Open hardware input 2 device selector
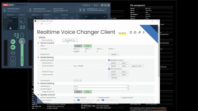Screen dimensions: 198x111 coord(30,10)
